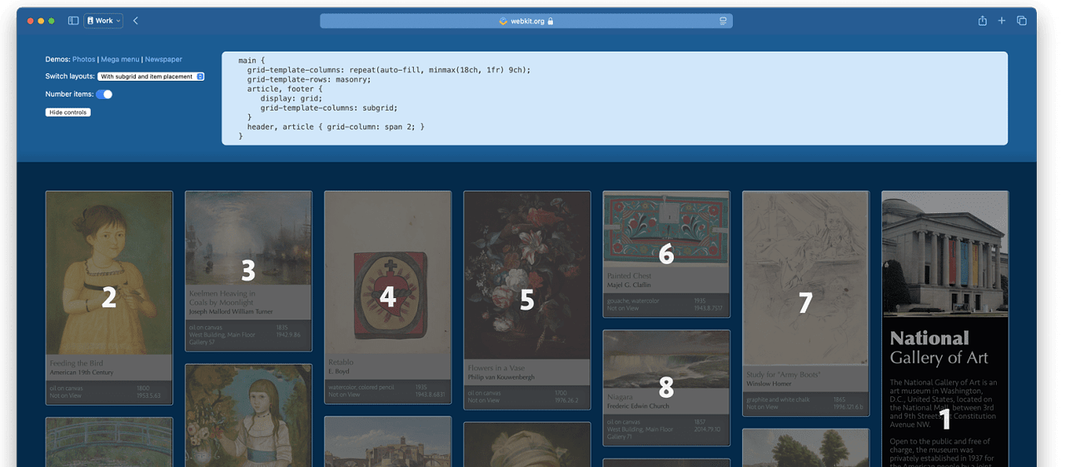This screenshot has height=467, width=1066.
Task: Open the Flowers in a Vase card
Action: pyautogui.click(x=527, y=300)
